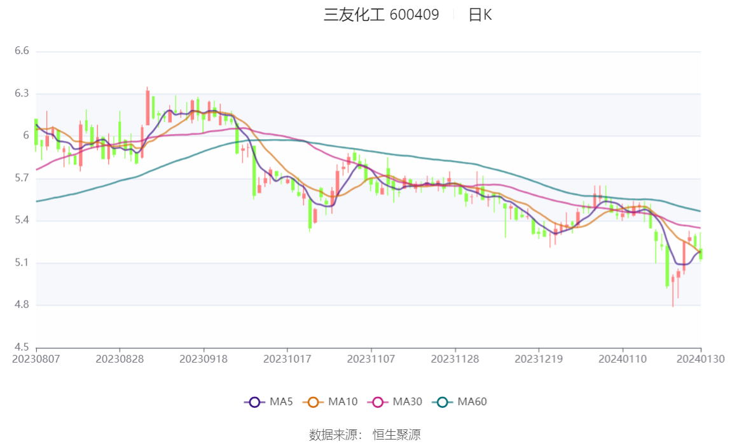Click the 20240130 x-axis date label

[701, 359]
